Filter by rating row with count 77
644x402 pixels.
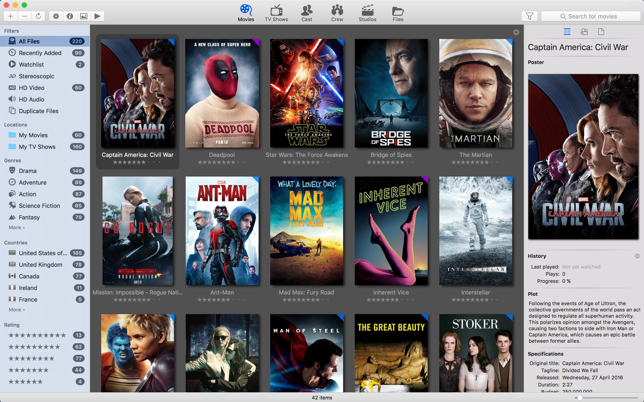(45, 358)
